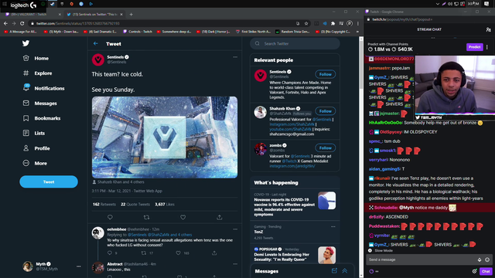Open prediction options three-dot menu
This screenshot has width=495, height=278.
coord(487,47)
